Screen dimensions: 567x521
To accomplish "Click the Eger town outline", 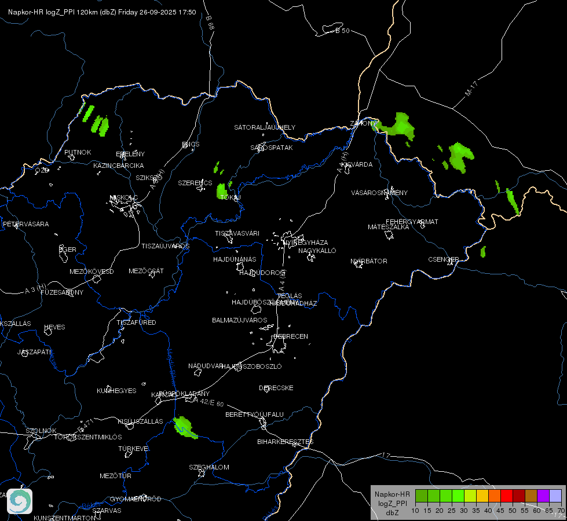I will point(63,254).
